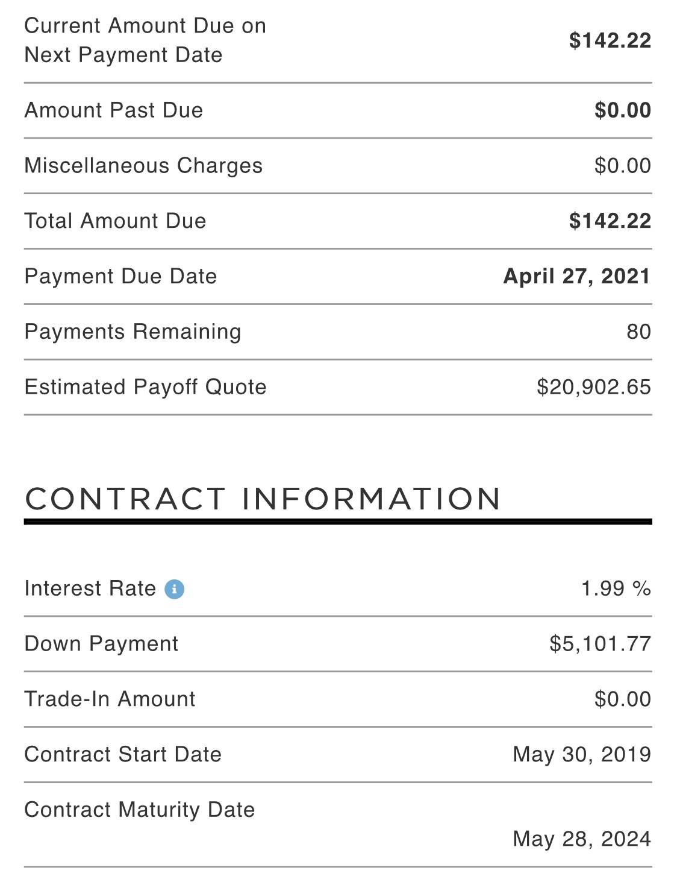Click the Contract Start Date May 30, 2019

tap(582, 755)
